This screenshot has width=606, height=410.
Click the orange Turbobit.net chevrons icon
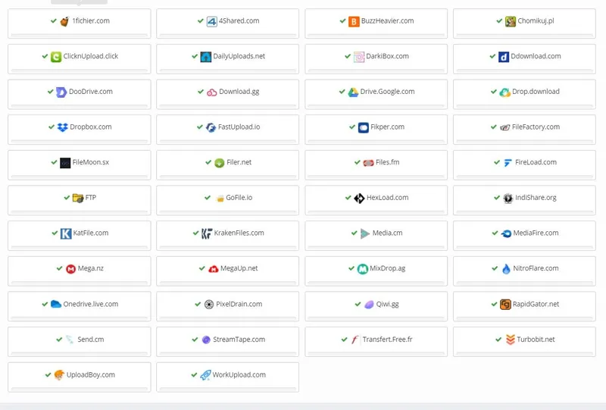click(x=510, y=340)
